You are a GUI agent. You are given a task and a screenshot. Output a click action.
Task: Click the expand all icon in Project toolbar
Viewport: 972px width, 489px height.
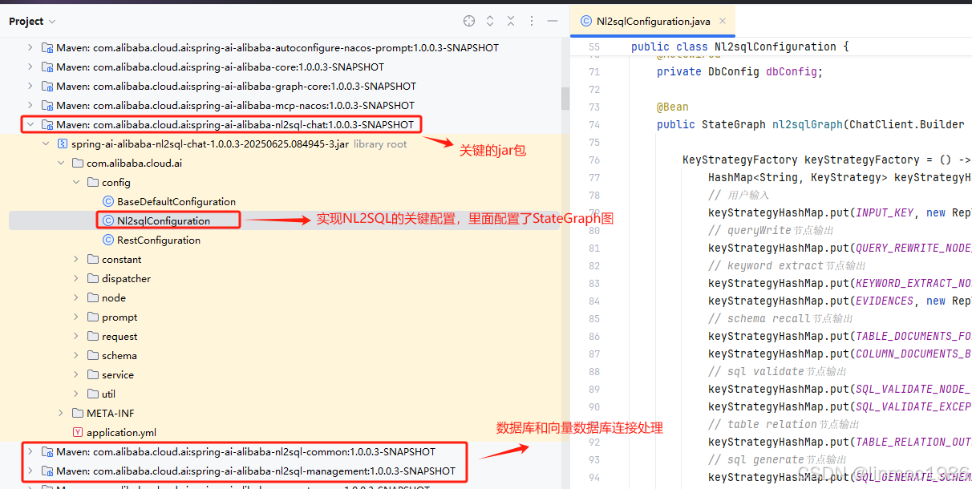[x=490, y=22]
